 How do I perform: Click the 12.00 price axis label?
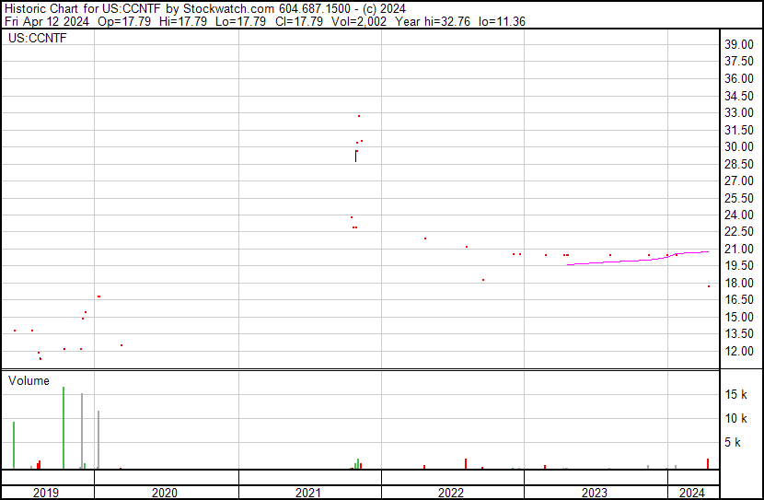point(739,351)
